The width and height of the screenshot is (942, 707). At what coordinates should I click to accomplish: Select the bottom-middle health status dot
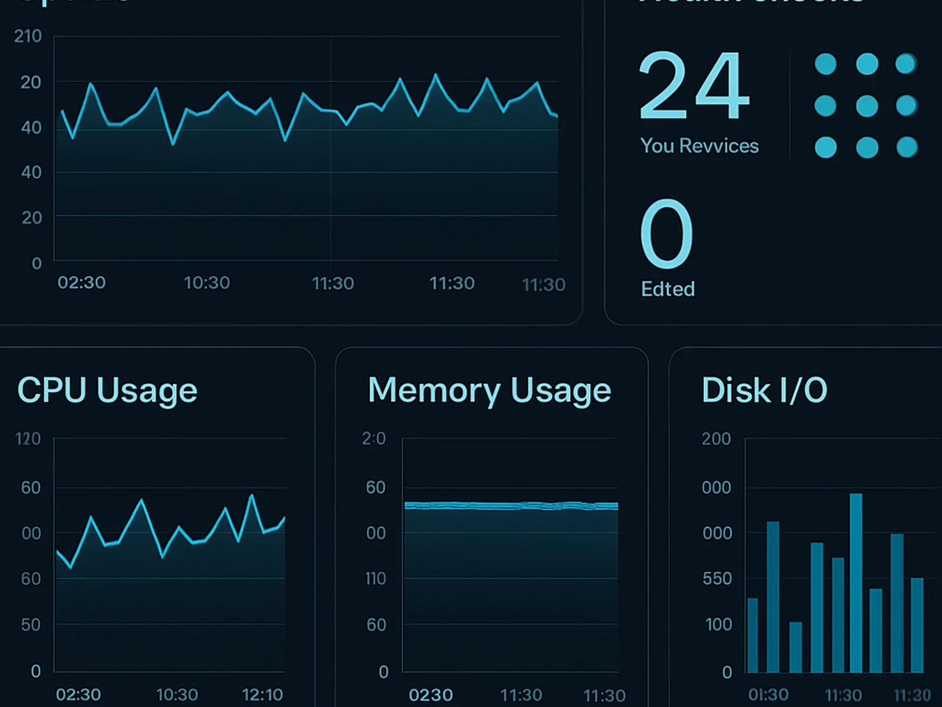pyautogui.click(x=867, y=147)
